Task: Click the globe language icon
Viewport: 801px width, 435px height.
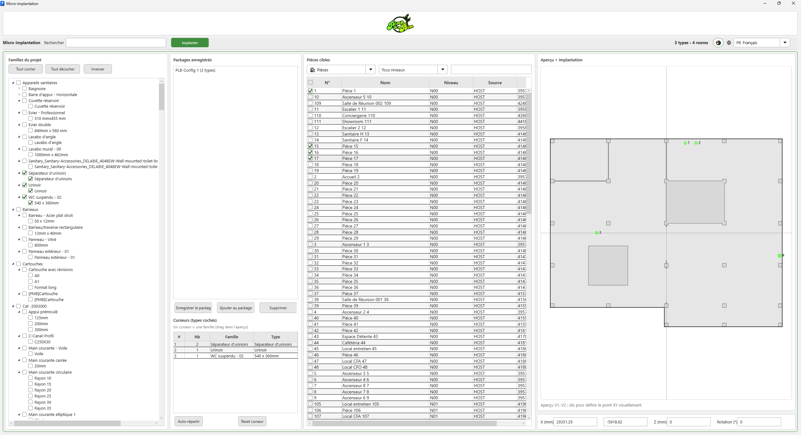Action: [729, 43]
